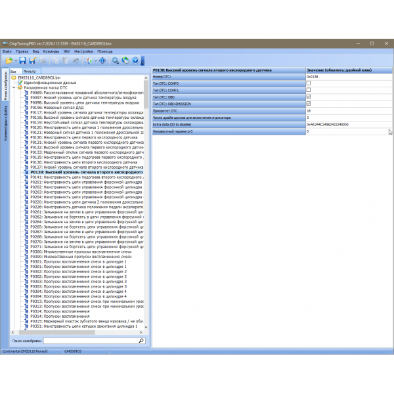This screenshot has width=394, height=394.
Task: Collapse the Расширенная маска DTC tree node
Action: coord(14,87)
